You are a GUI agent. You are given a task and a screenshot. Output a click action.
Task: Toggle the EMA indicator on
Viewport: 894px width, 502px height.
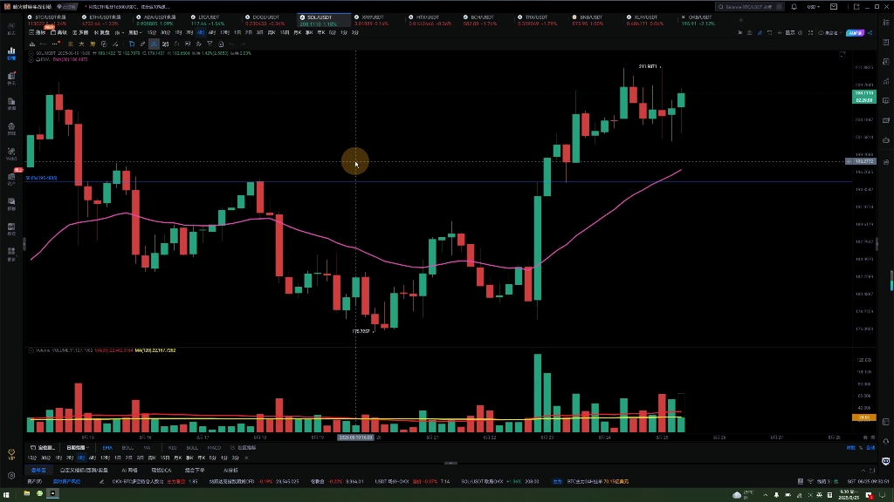[x=107, y=448]
